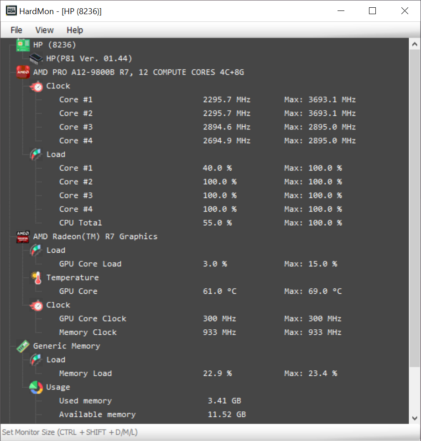This screenshot has height=441, width=421.
Task: Open the File menu
Action: click(x=16, y=30)
